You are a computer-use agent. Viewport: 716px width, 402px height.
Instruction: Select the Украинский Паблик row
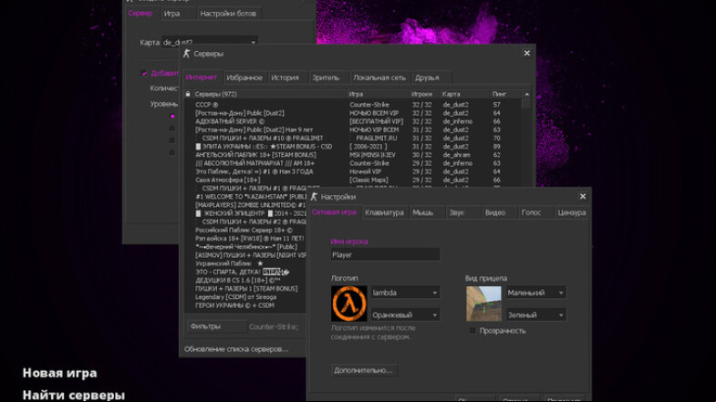click(245, 263)
